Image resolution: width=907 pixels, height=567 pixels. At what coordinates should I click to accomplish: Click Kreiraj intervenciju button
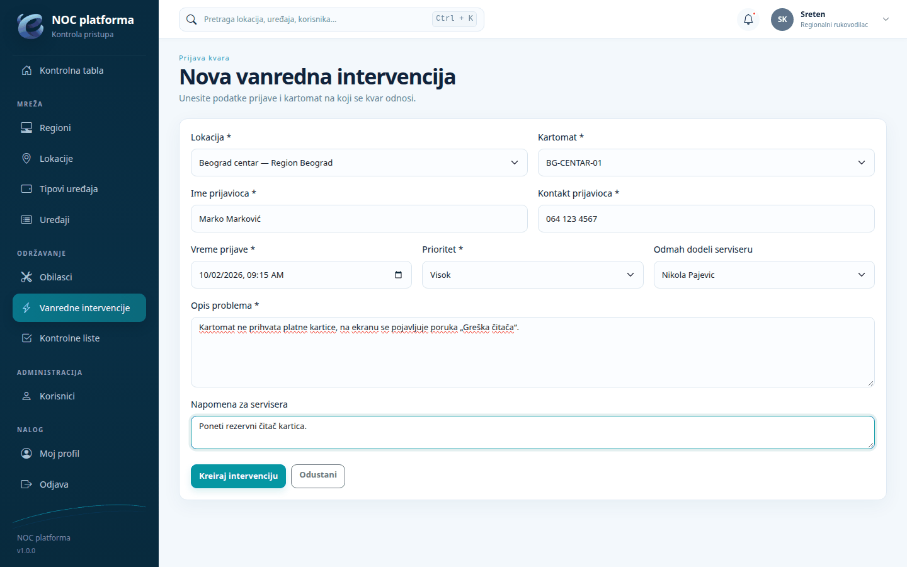pos(238,476)
